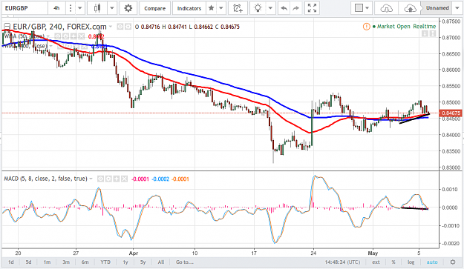Open MACD indicator settings gear
Screen dimensions: 464x269
coord(108,179)
